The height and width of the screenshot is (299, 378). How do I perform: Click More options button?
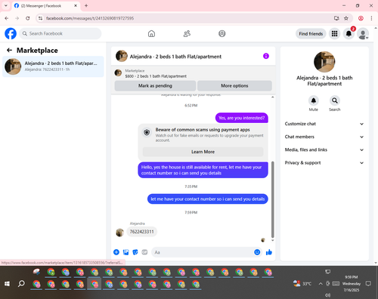tap(234, 86)
